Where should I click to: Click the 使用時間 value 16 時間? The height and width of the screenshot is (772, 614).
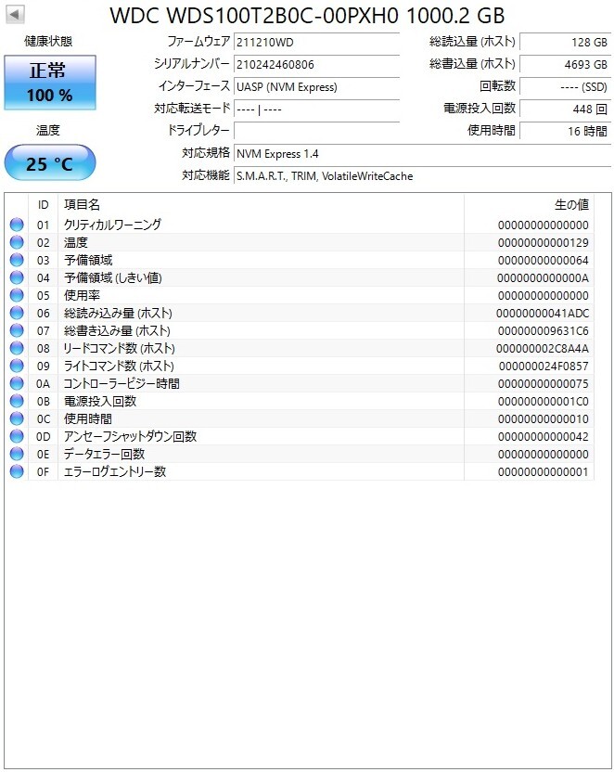click(565, 131)
